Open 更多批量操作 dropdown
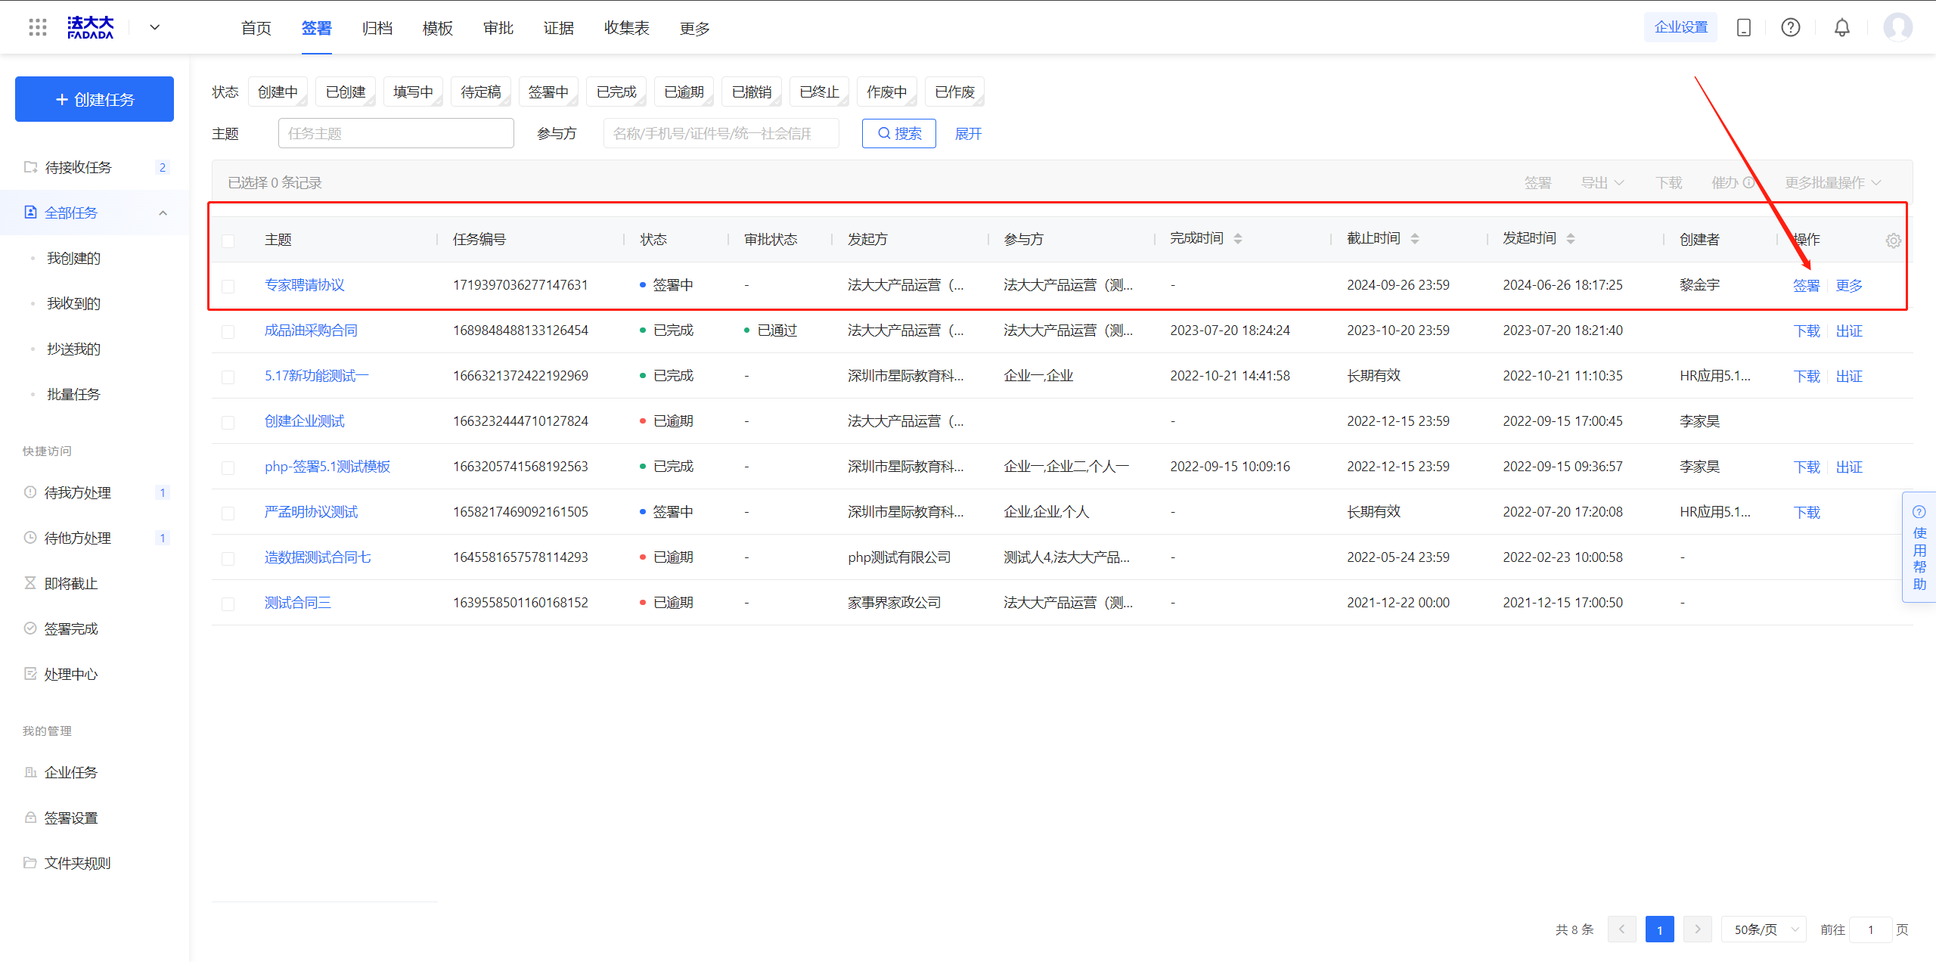Viewport: 1936px width, 962px height. click(x=1832, y=182)
